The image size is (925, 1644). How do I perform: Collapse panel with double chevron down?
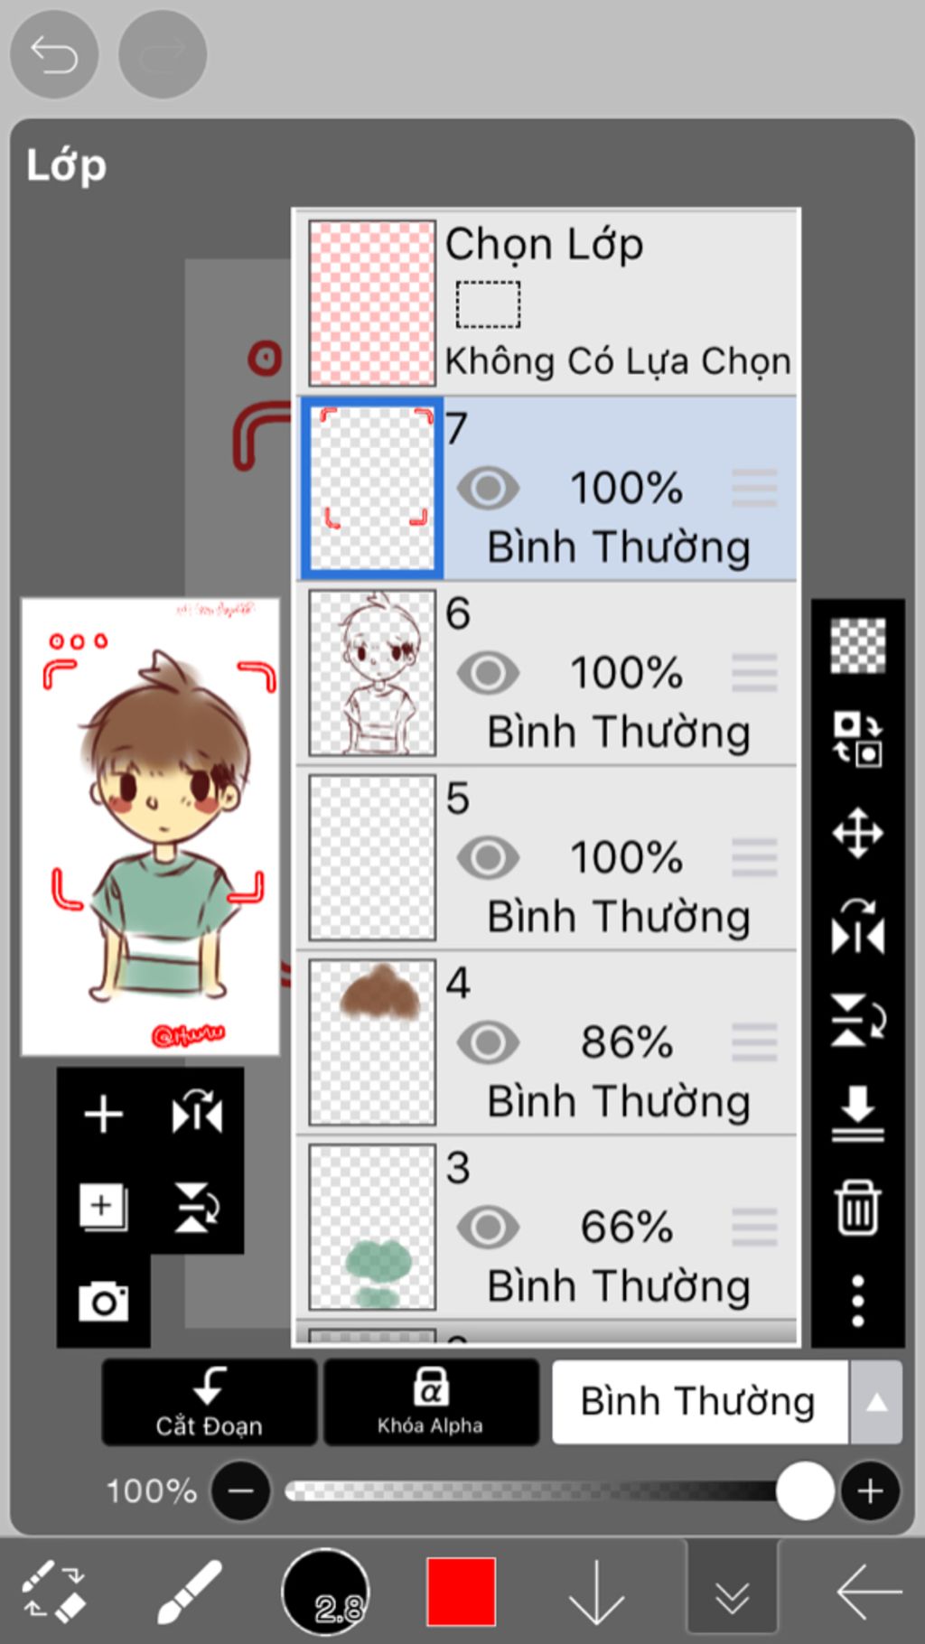pyautogui.click(x=732, y=1594)
